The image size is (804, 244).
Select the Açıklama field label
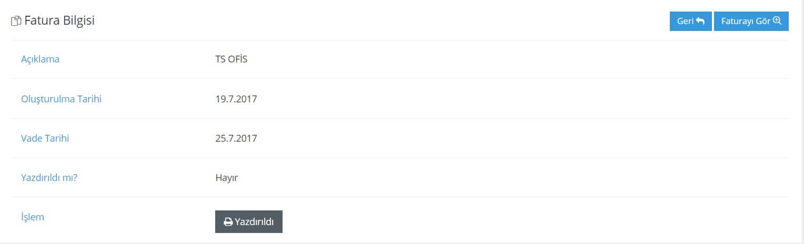click(x=40, y=59)
